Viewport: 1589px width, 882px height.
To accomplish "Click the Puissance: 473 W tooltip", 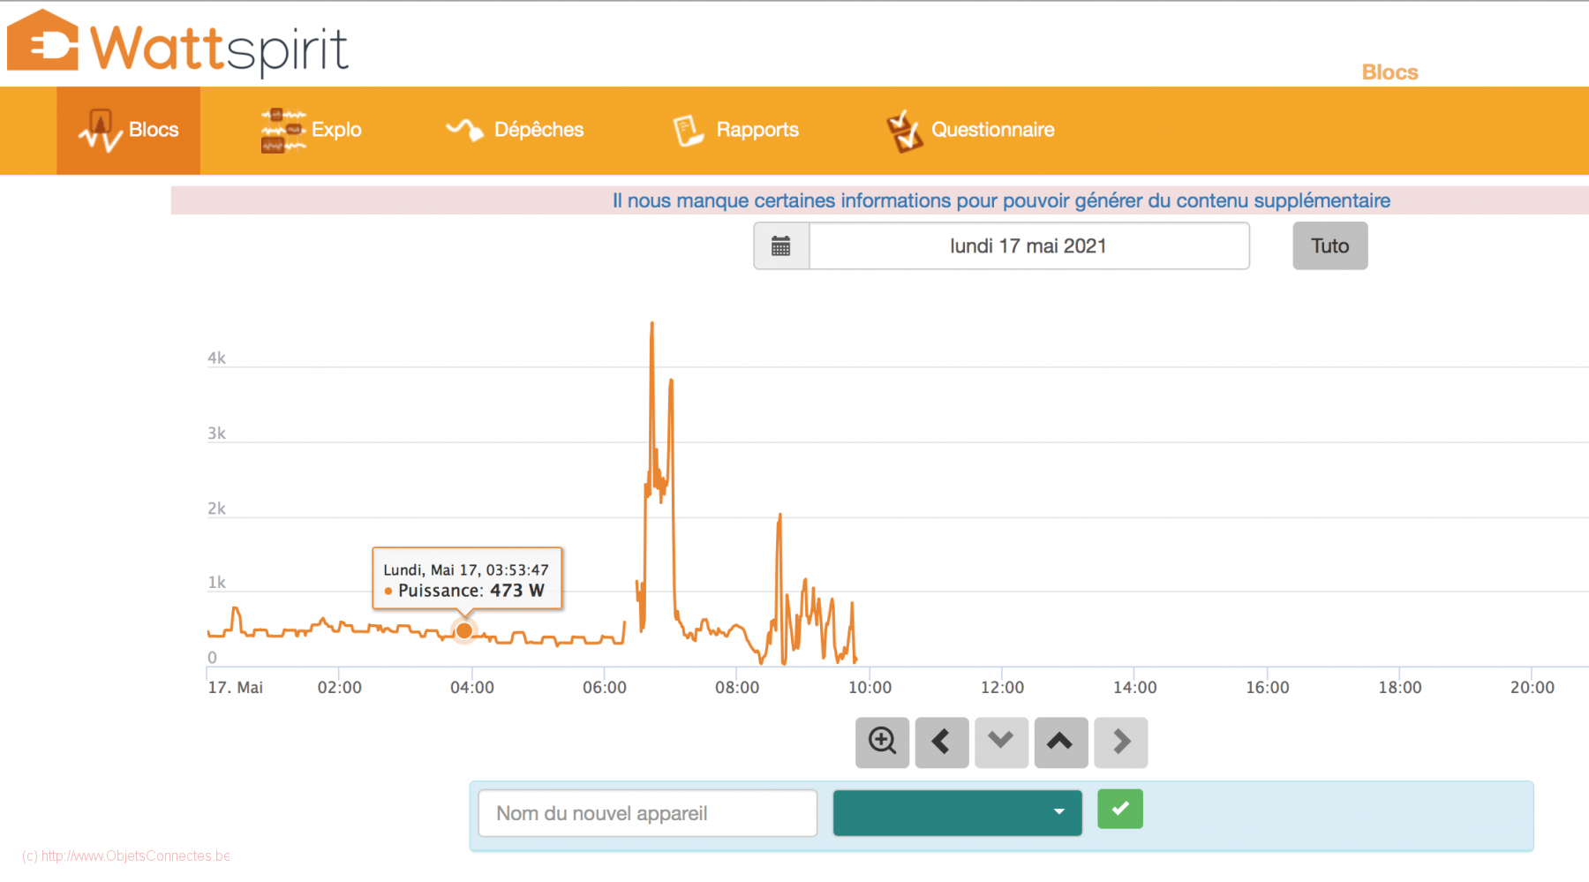I will (x=467, y=579).
